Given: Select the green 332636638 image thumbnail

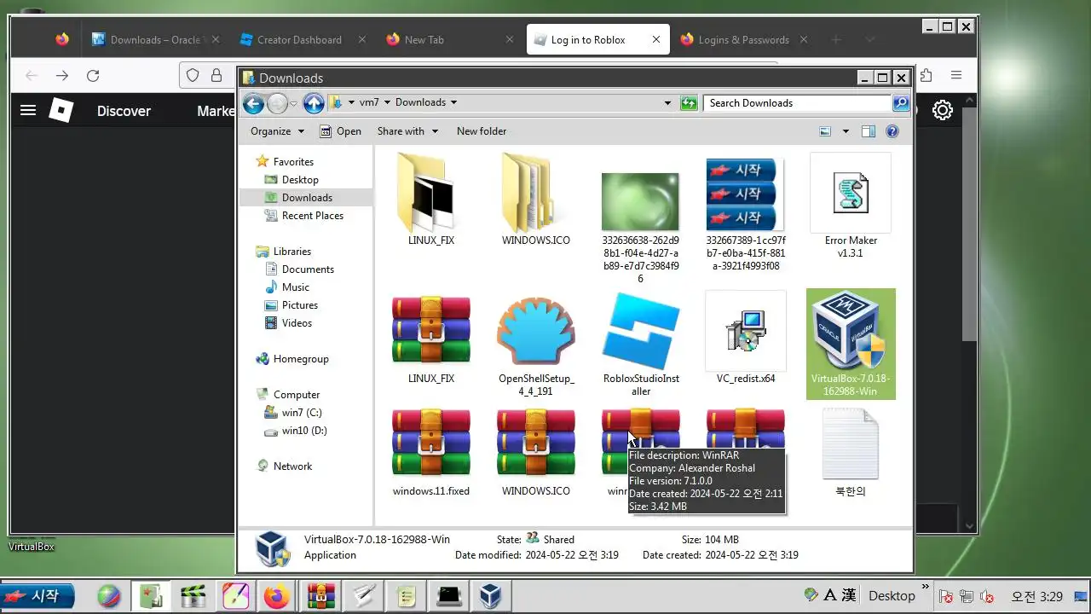Looking at the screenshot, I should (640, 201).
